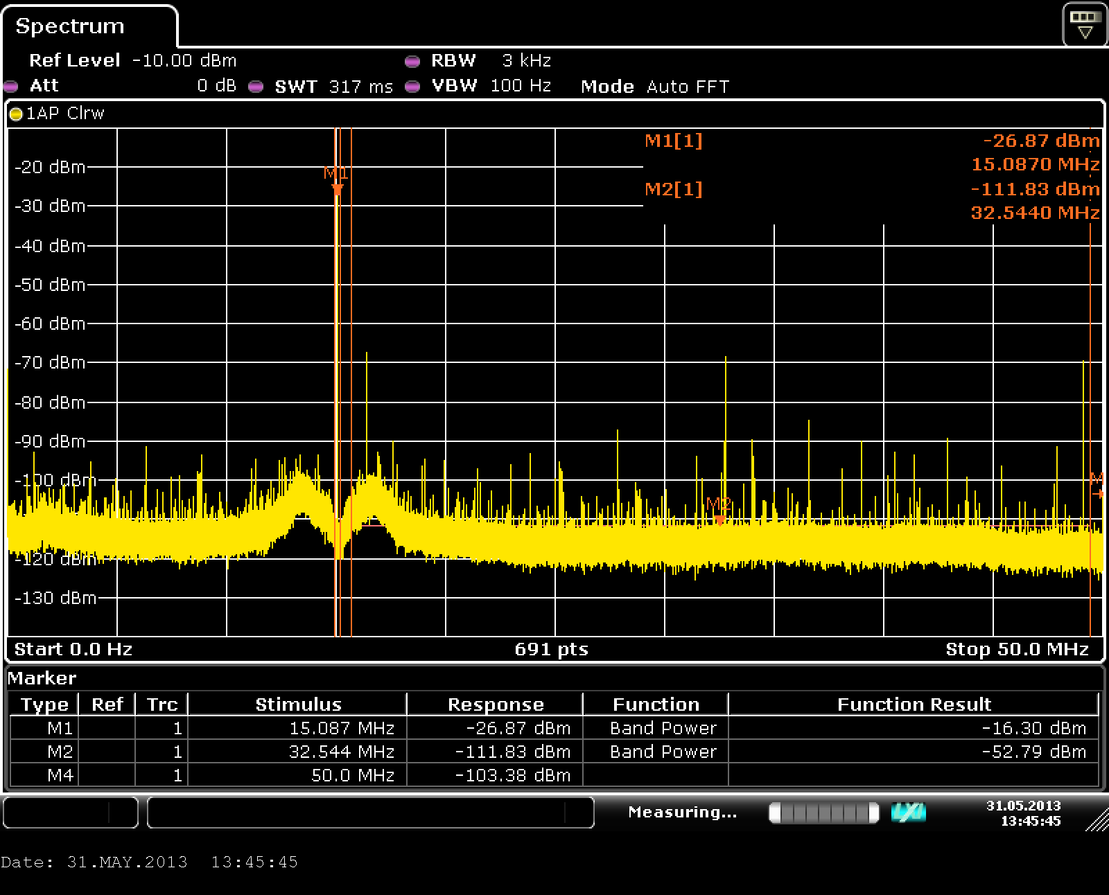Select the M2 marker triangle on the trace
The width and height of the screenshot is (1109, 895).
tap(719, 520)
